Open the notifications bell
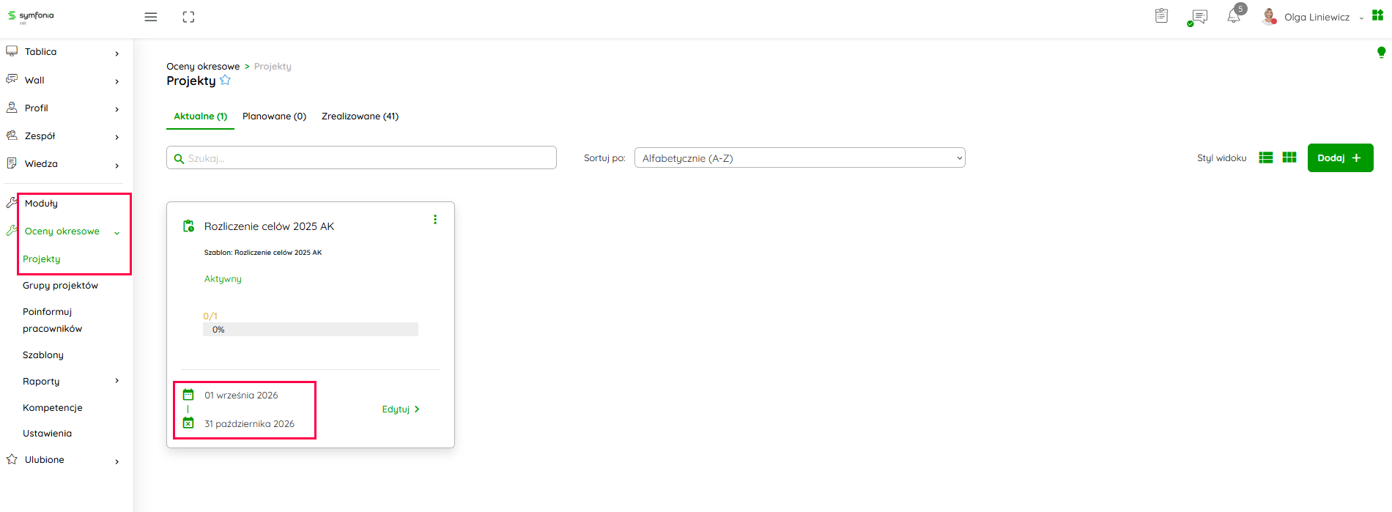This screenshot has height=512, width=1392. [1234, 16]
